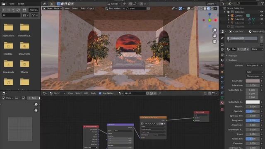Image resolution: width=265 pixels, height=149 pixels.
Task: Switch to solid viewport shading
Action: coord(205,8)
